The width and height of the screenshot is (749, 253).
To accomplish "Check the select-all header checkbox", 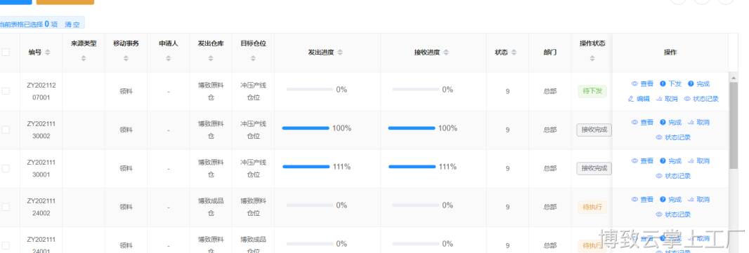I will [x=5, y=53].
